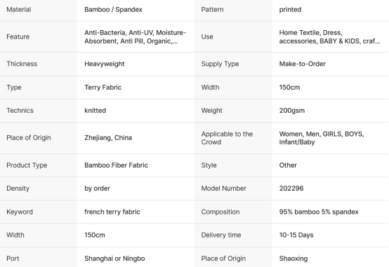Select the Zhejiang, China origin value
389x267 pixels.
(108, 138)
